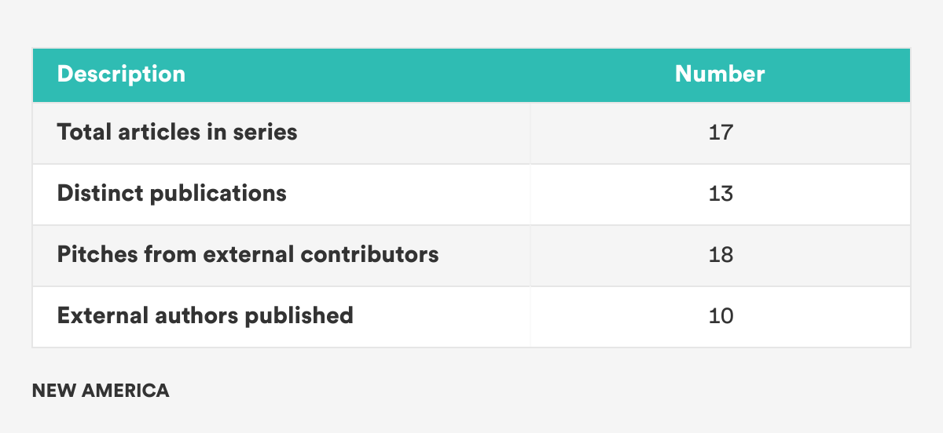The width and height of the screenshot is (943, 433).
Task: Click the NEW AMERICA source text
Action: tap(101, 391)
